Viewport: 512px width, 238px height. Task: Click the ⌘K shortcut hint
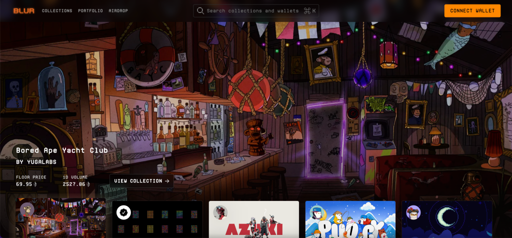(x=309, y=11)
